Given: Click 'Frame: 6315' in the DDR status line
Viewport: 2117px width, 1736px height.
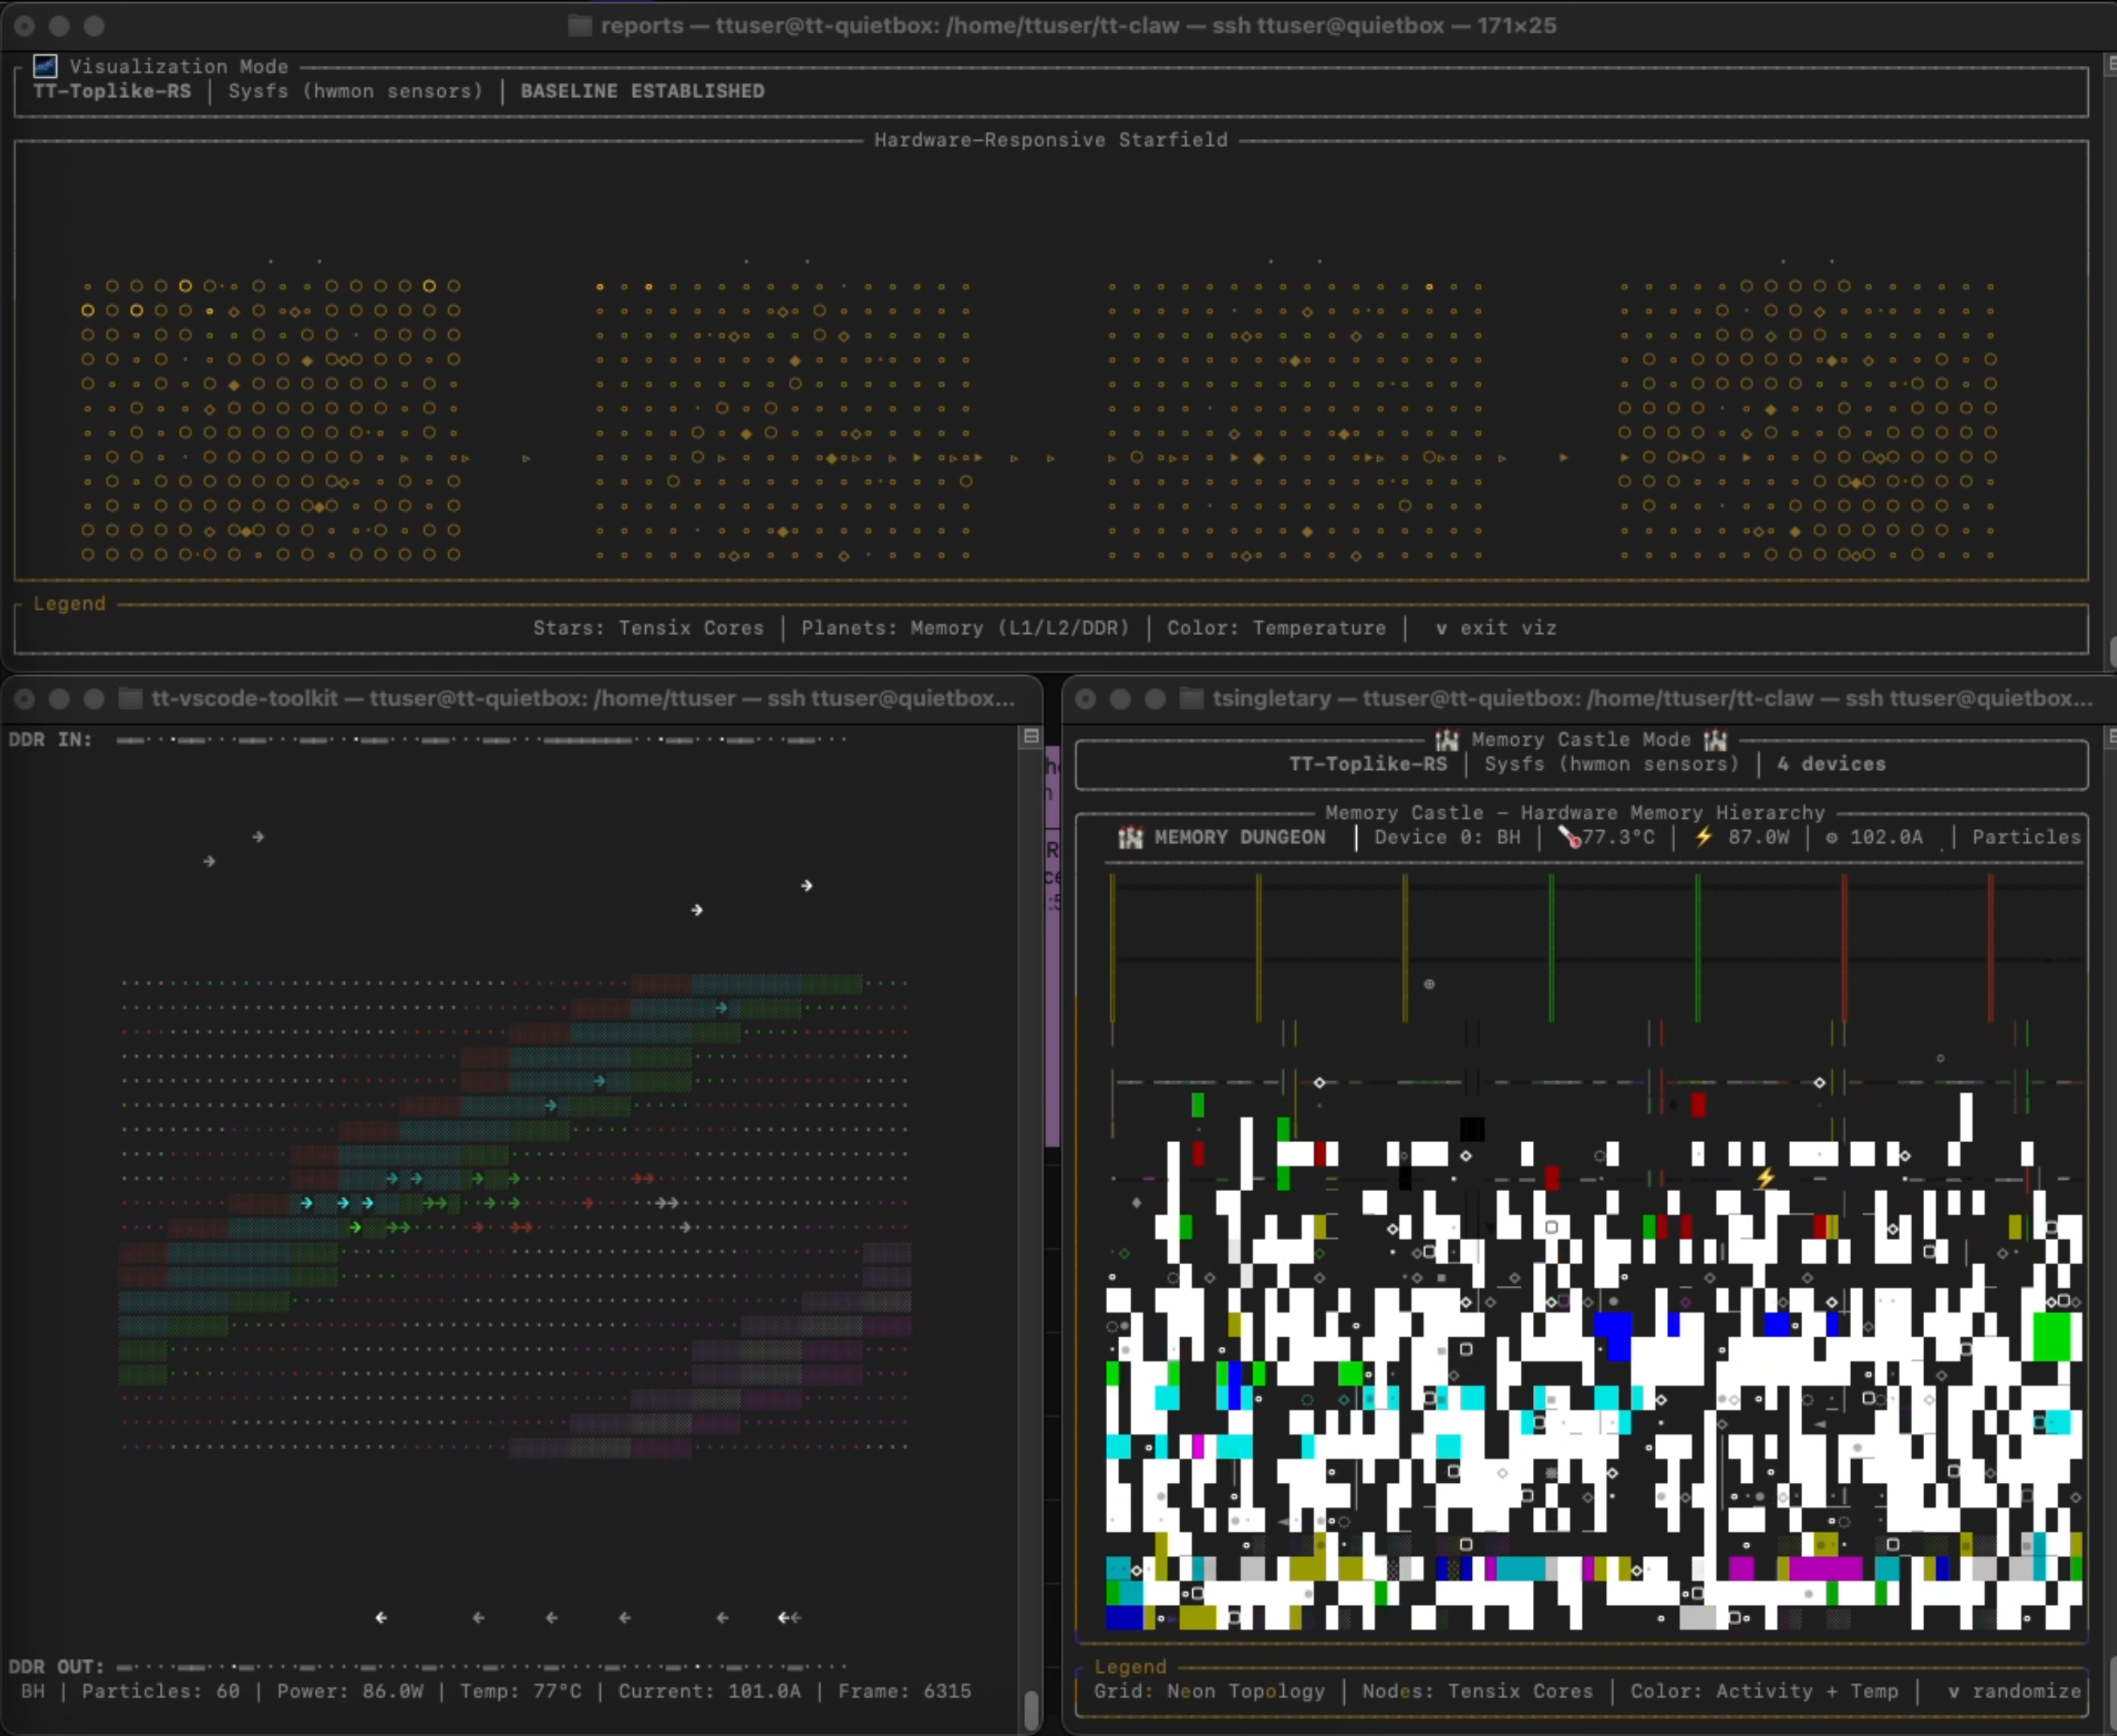Looking at the screenshot, I should pyautogui.click(x=905, y=1691).
